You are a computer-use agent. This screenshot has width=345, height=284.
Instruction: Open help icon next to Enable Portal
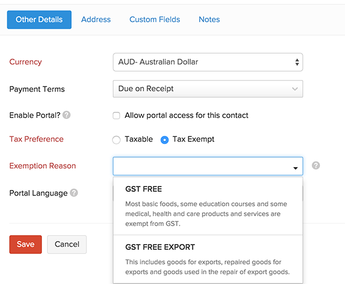point(66,115)
